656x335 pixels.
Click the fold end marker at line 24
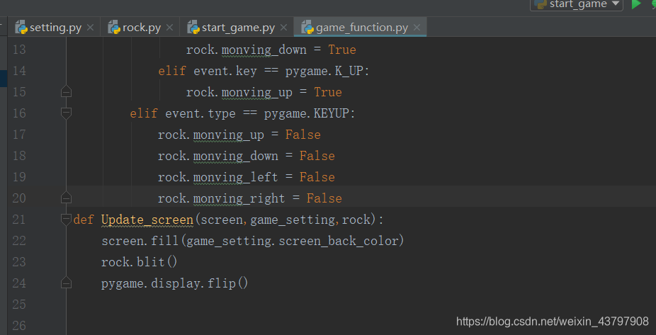(x=66, y=283)
